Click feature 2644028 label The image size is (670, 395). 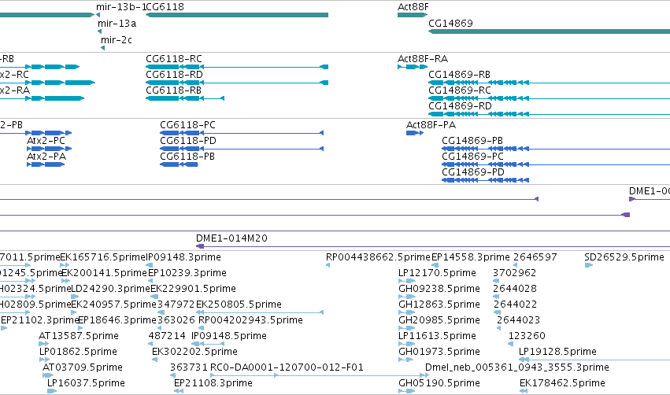(515, 289)
